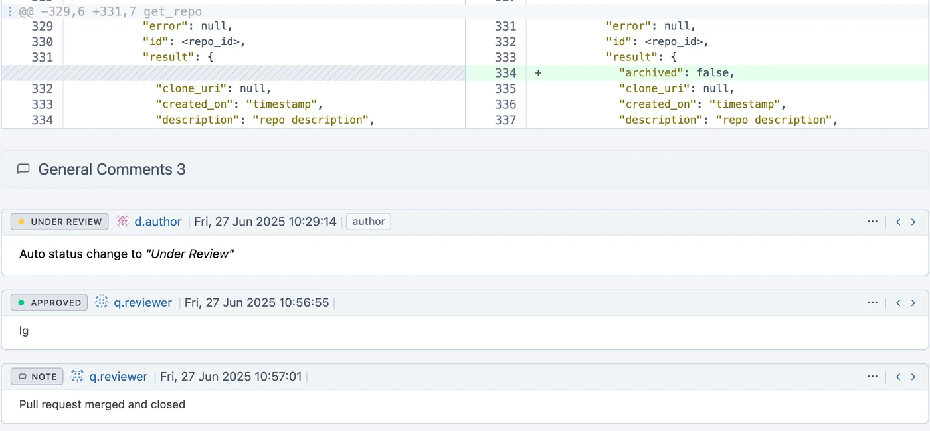The width and height of the screenshot is (930, 431).
Task: Open the d.author profile link
Action: pos(158,222)
